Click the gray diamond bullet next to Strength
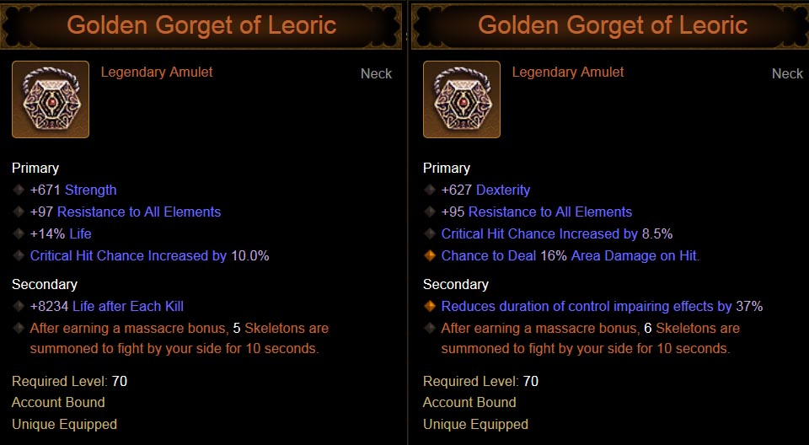This screenshot has width=809, height=445. [x=19, y=190]
